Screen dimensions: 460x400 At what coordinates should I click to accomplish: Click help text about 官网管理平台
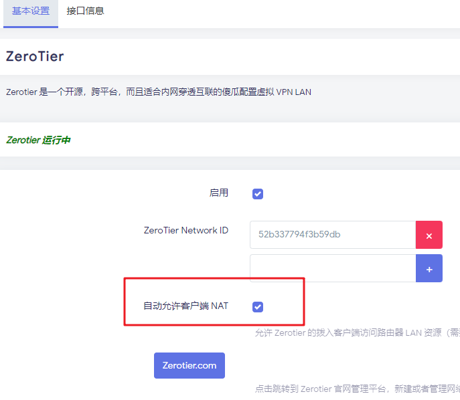click(x=356, y=388)
